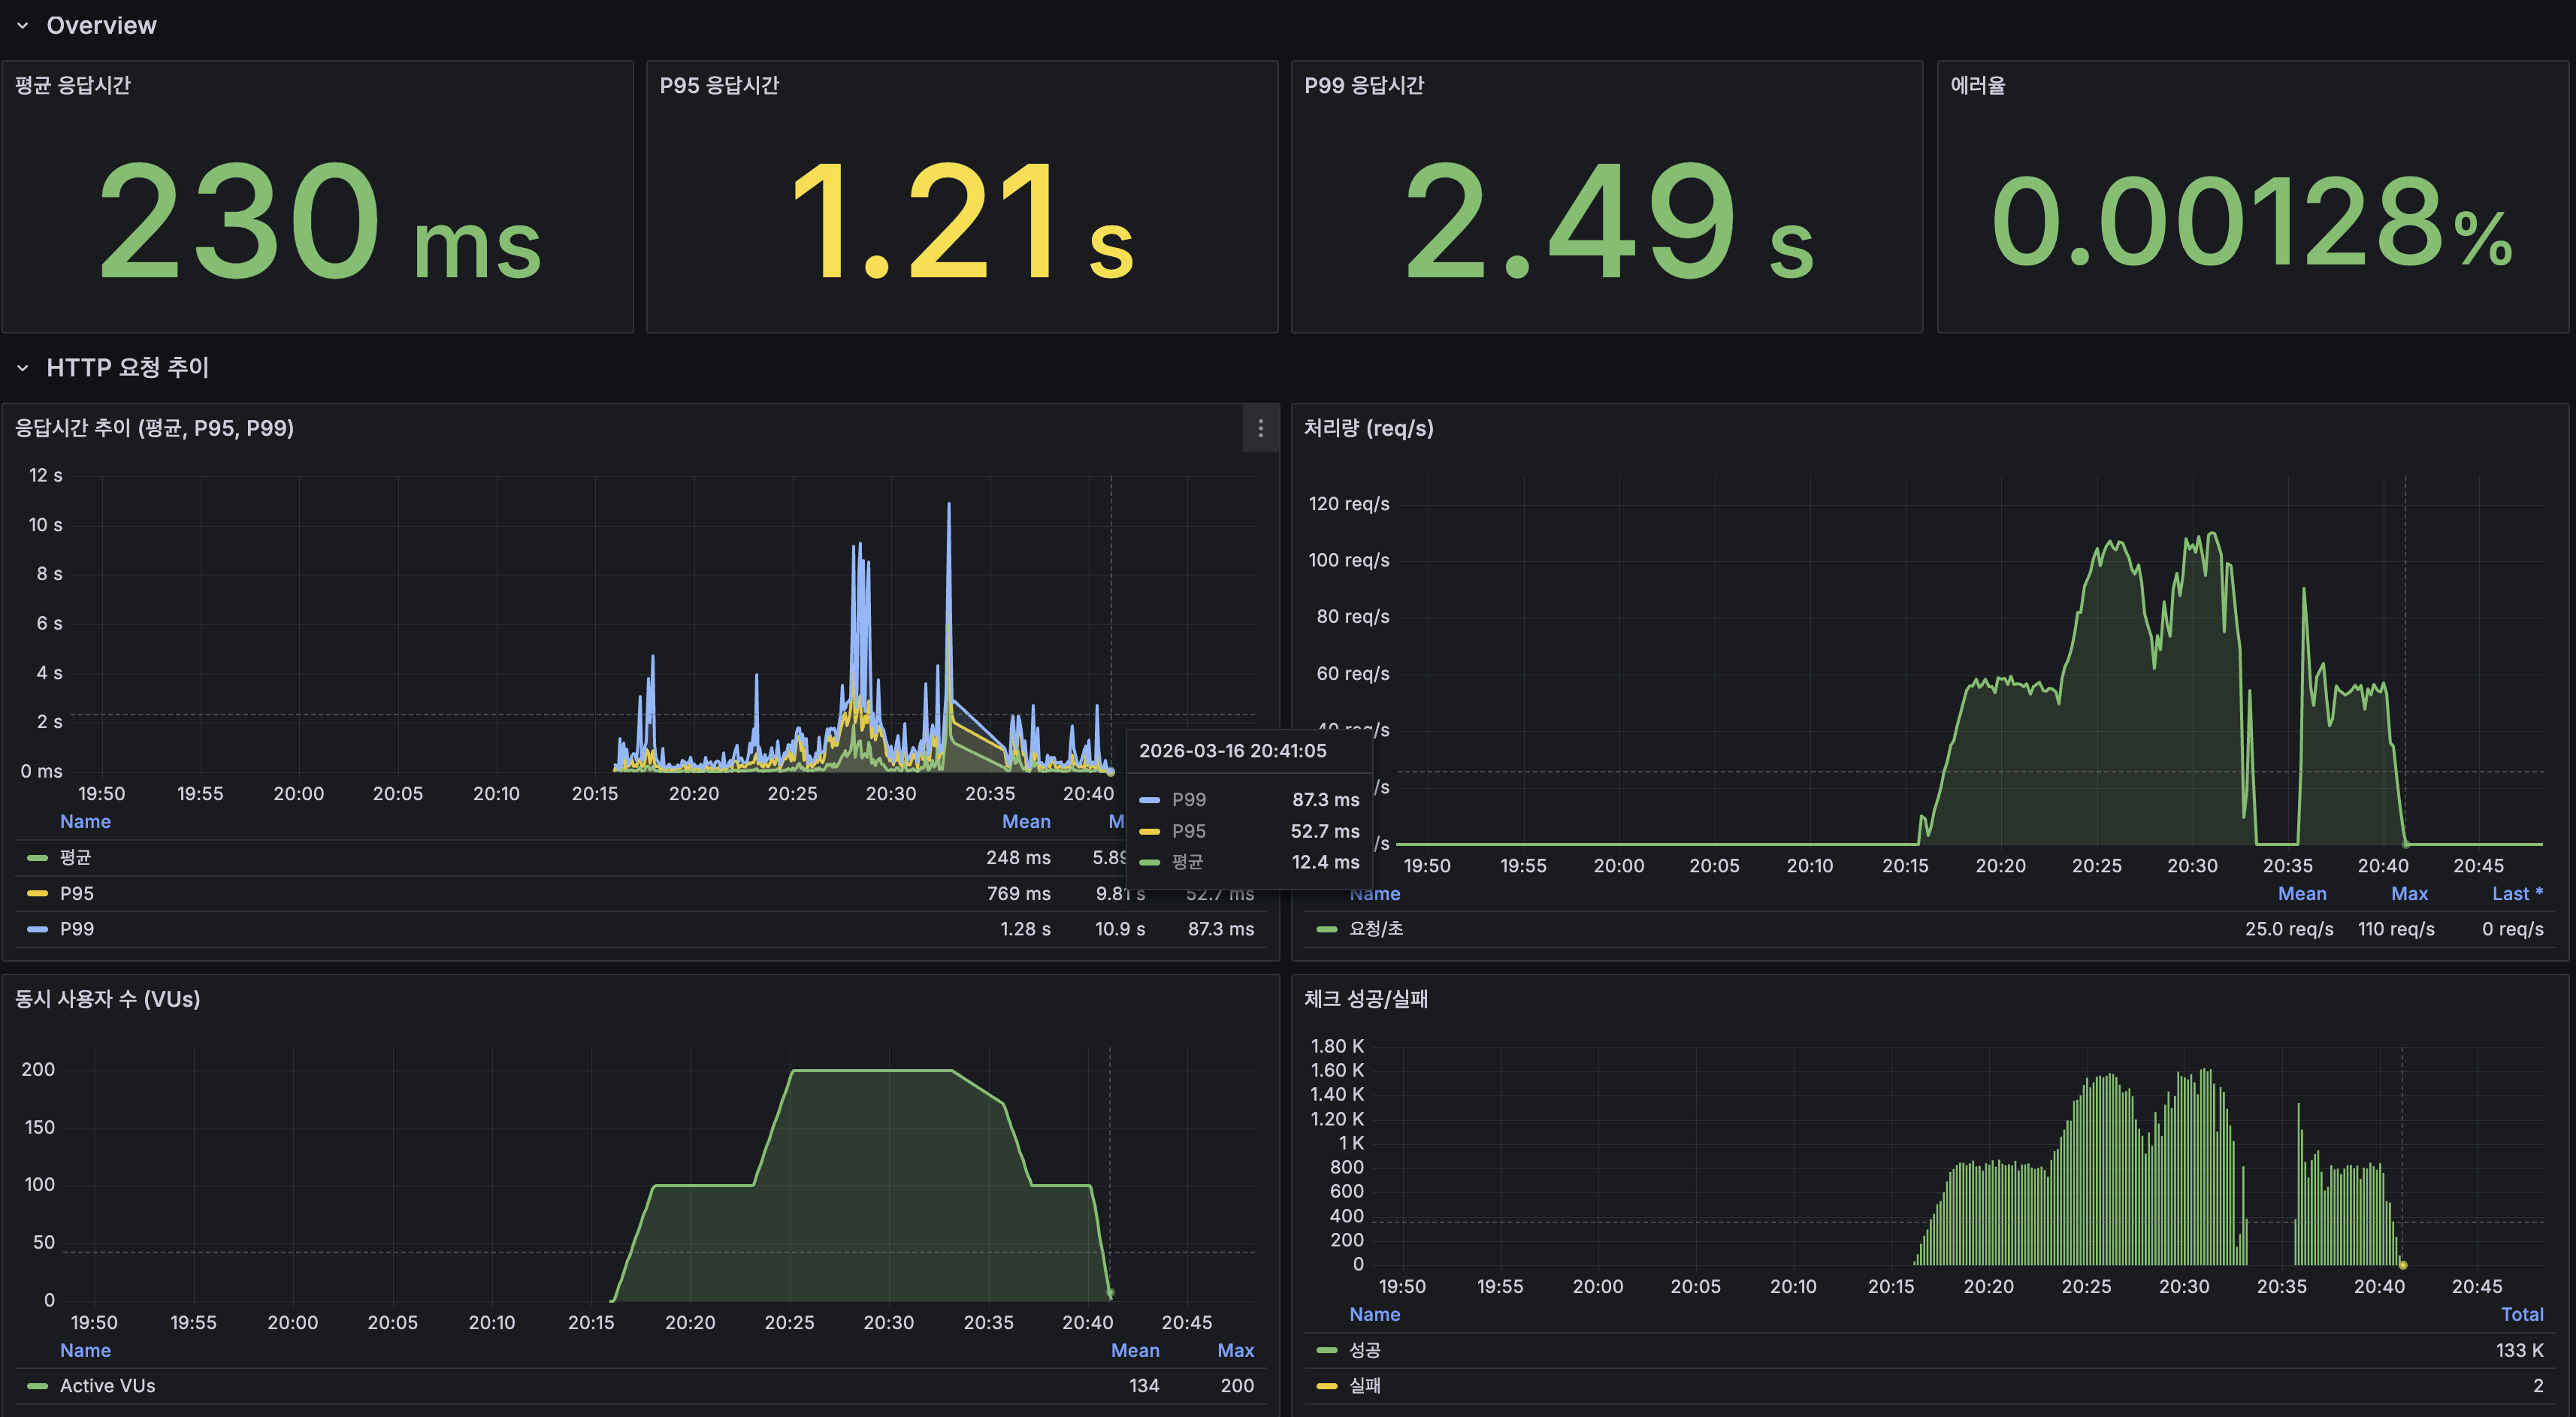2576x1417 pixels.
Task: Toggle 요청/초 series visibility
Action: [1376, 929]
